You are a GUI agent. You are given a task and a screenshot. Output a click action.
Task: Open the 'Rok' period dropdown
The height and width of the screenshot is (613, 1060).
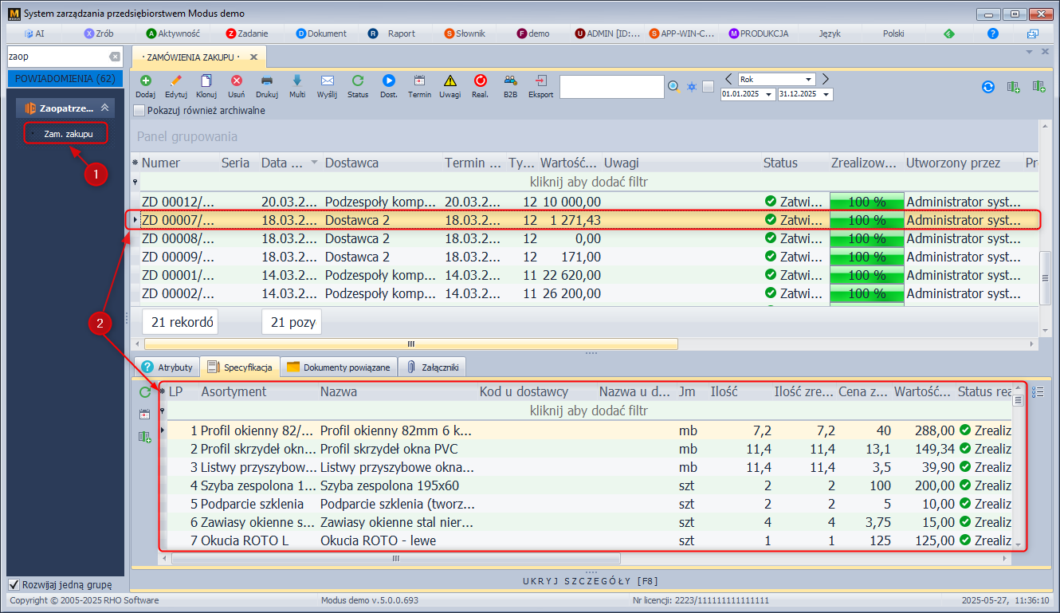pyautogui.click(x=809, y=80)
